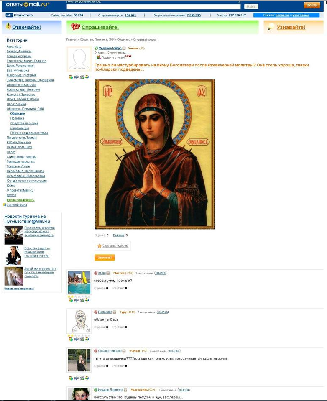This screenshot has height=401, width=327.
Task: Click the video icon under Fuckupkid's avatar
Action: 82,339
